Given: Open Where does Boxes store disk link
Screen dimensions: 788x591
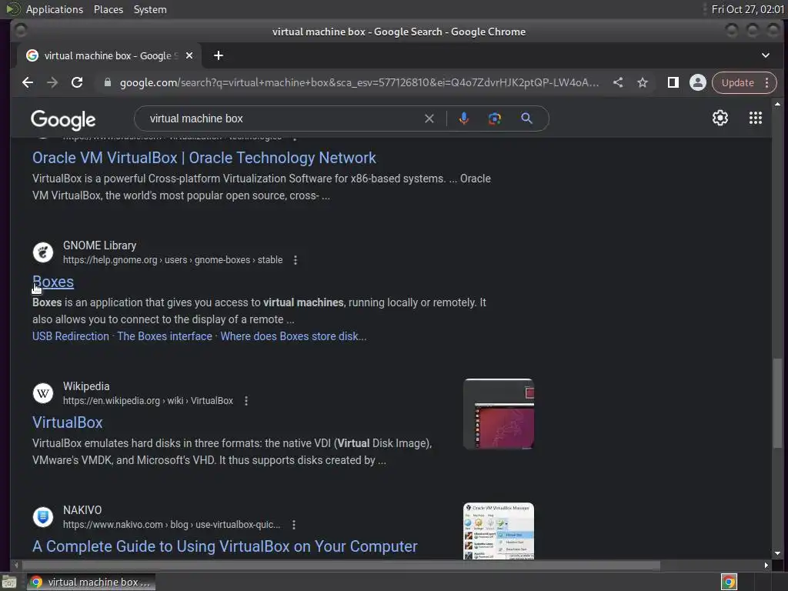Looking at the screenshot, I should [x=293, y=336].
